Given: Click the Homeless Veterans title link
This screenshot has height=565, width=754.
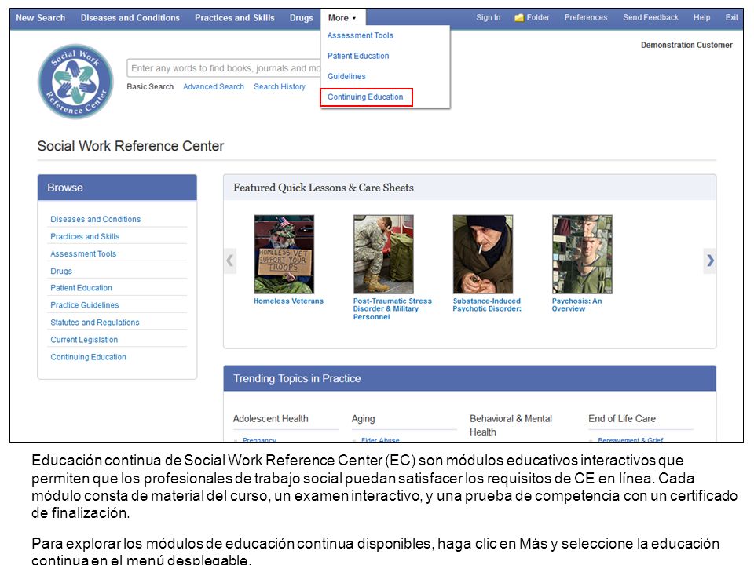Looking at the screenshot, I should click(x=288, y=301).
